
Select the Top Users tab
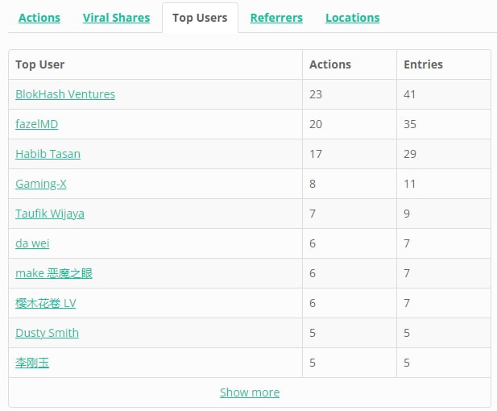[200, 18]
